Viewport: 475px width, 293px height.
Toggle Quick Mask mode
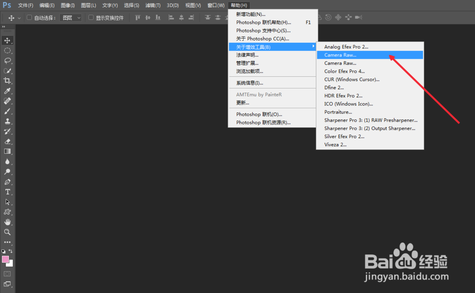click(x=7, y=274)
